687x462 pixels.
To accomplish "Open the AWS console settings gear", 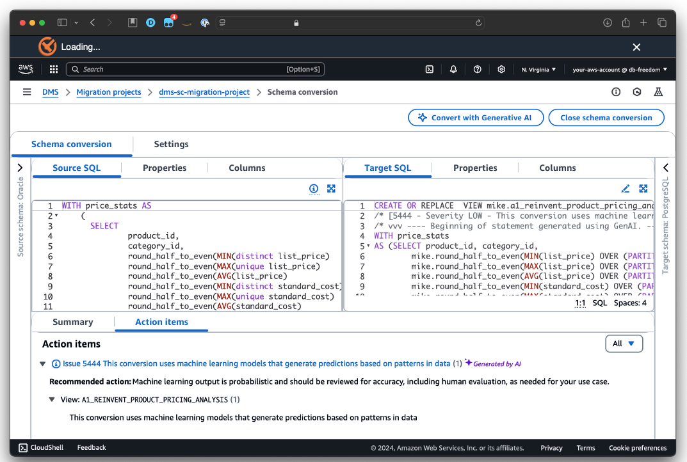I will [501, 69].
